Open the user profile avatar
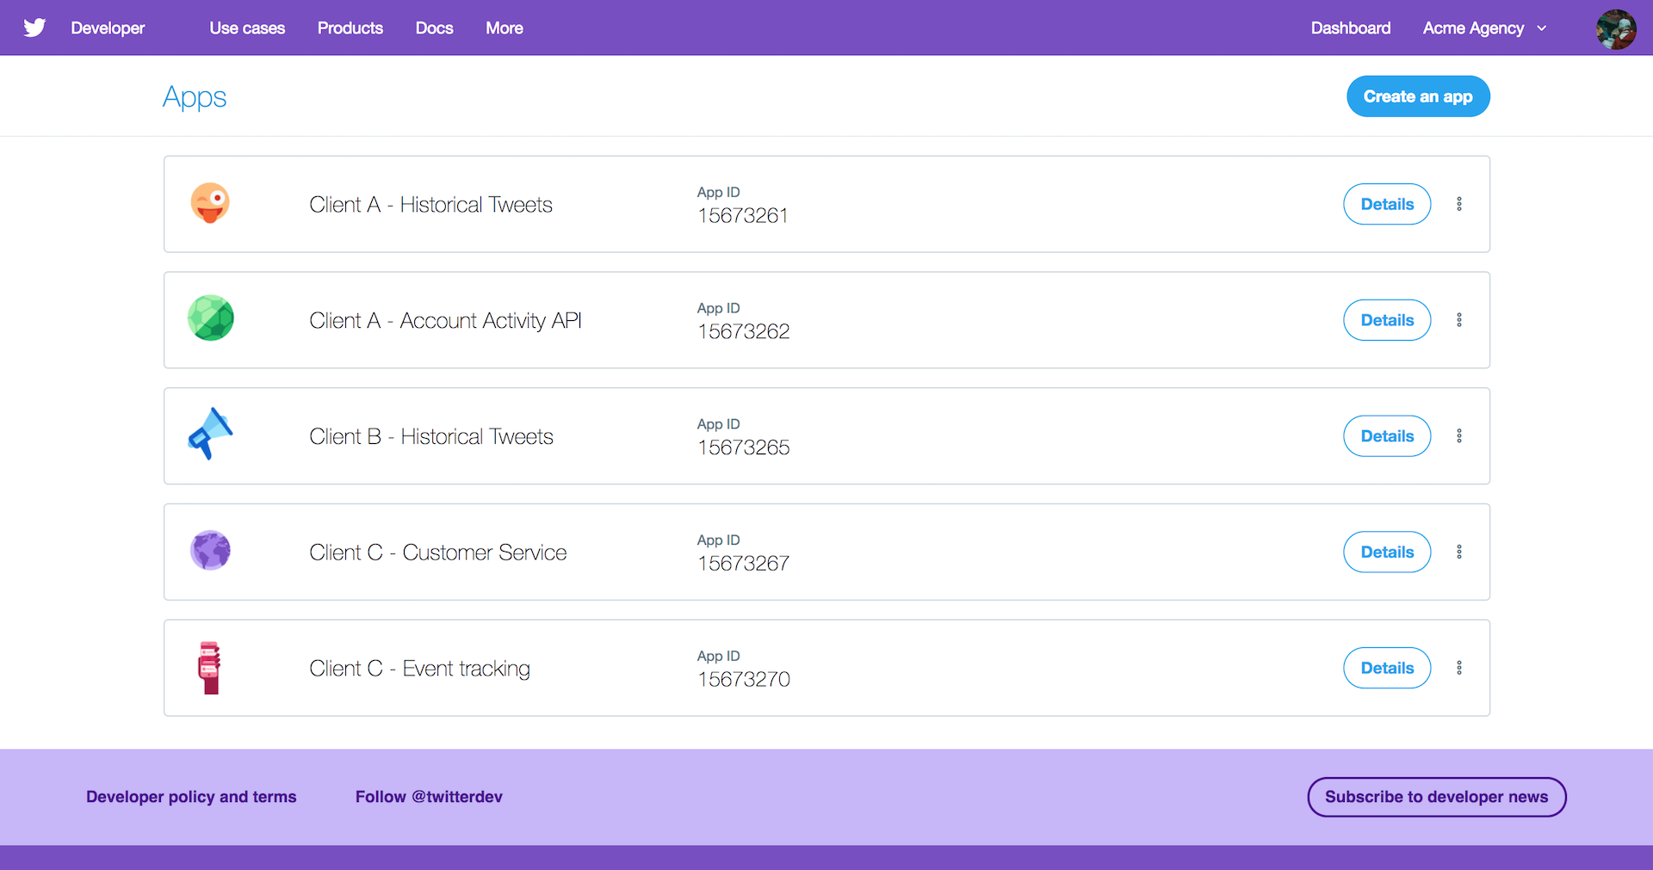This screenshot has width=1653, height=870. (1615, 29)
